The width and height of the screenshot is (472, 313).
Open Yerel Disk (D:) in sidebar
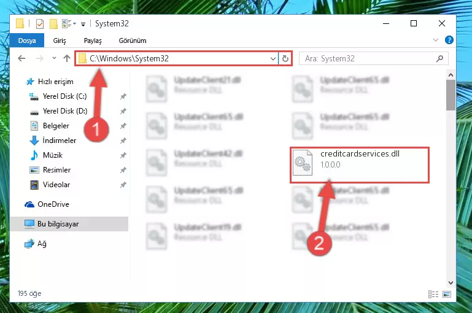[58, 111]
